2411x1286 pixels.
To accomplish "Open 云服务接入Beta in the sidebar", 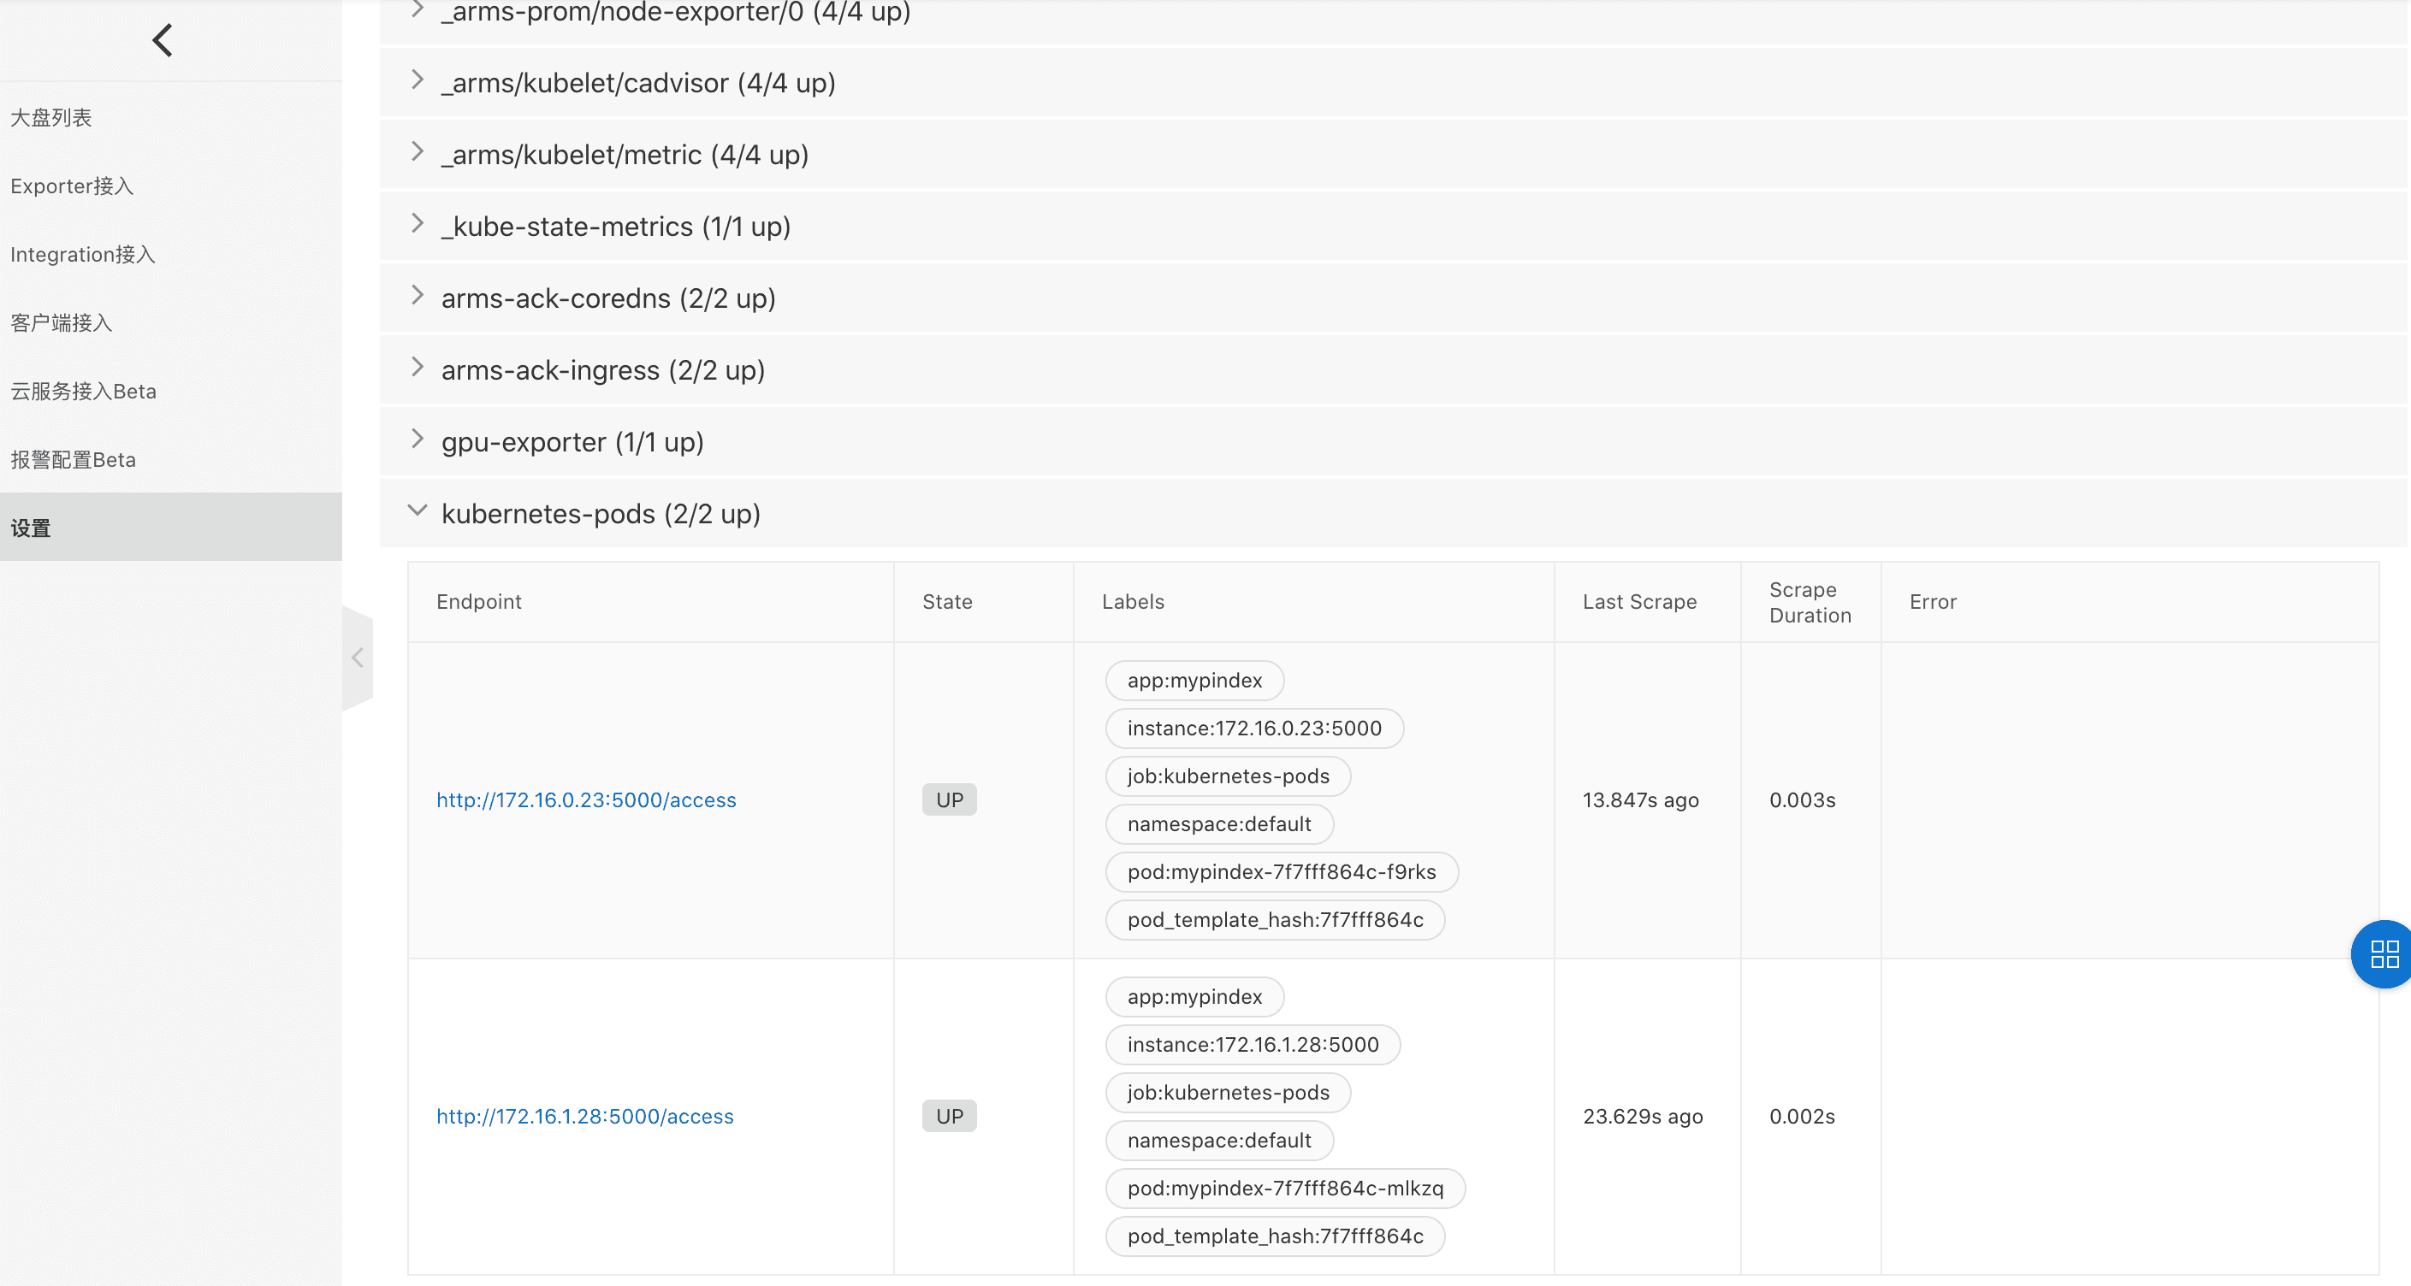I will (x=83, y=391).
